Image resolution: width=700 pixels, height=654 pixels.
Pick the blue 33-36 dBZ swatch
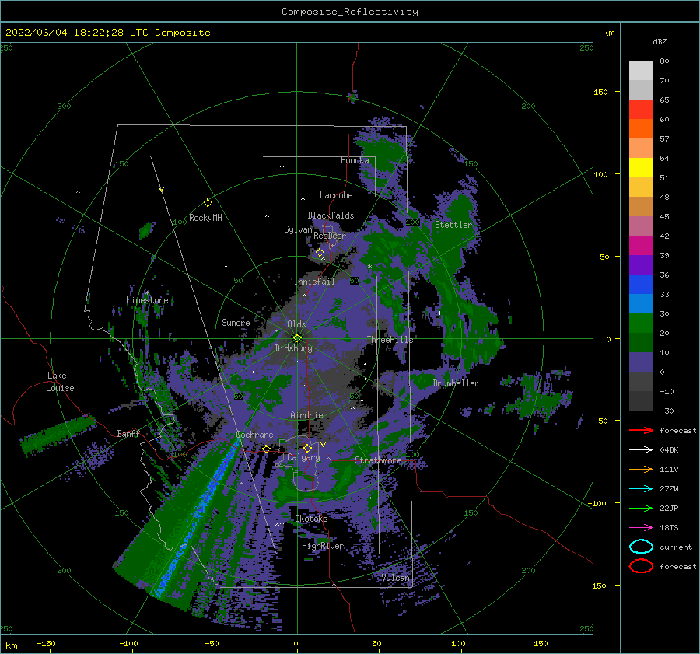coord(641,285)
